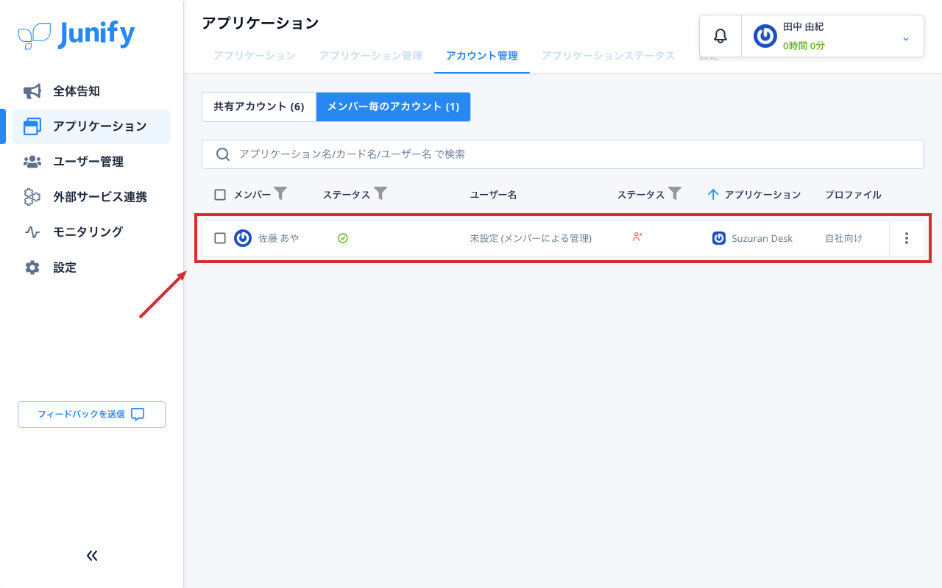This screenshot has width=942, height=588.
Task: Toggle the select-all checkbox in header
Action: click(x=220, y=195)
